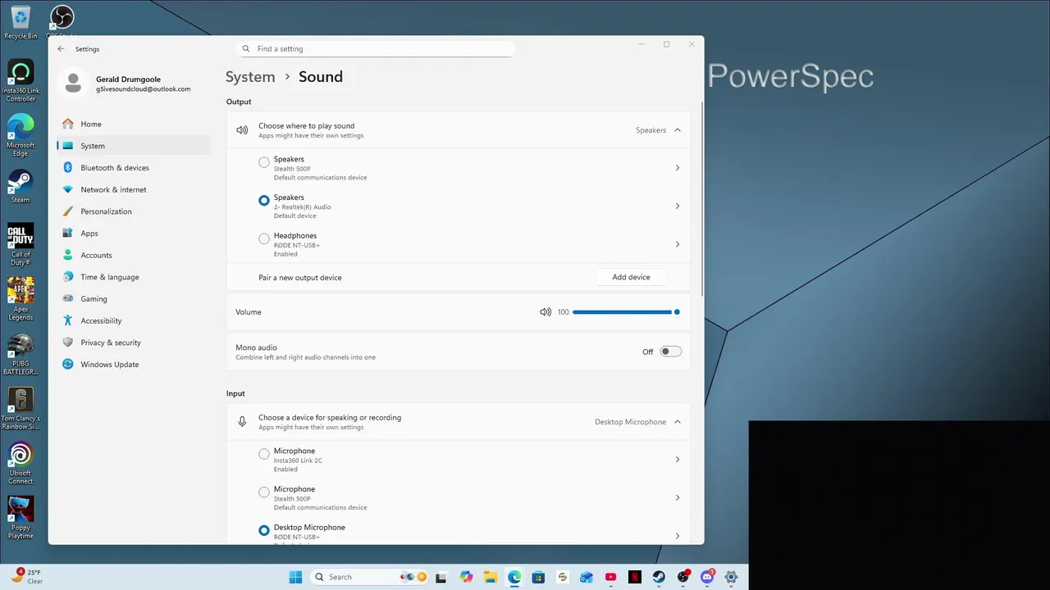Viewport: 1050px width, 590px height.
Task: Open the Recycle Bin desktop icon
Action: tap(21, 21)
